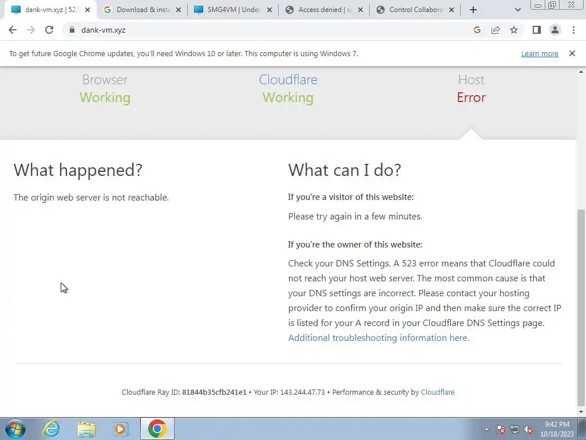This screenshot has height=440, width=586.
Task: Dismiss the Chrome update notification bar
Action: (x=572, y=53)
